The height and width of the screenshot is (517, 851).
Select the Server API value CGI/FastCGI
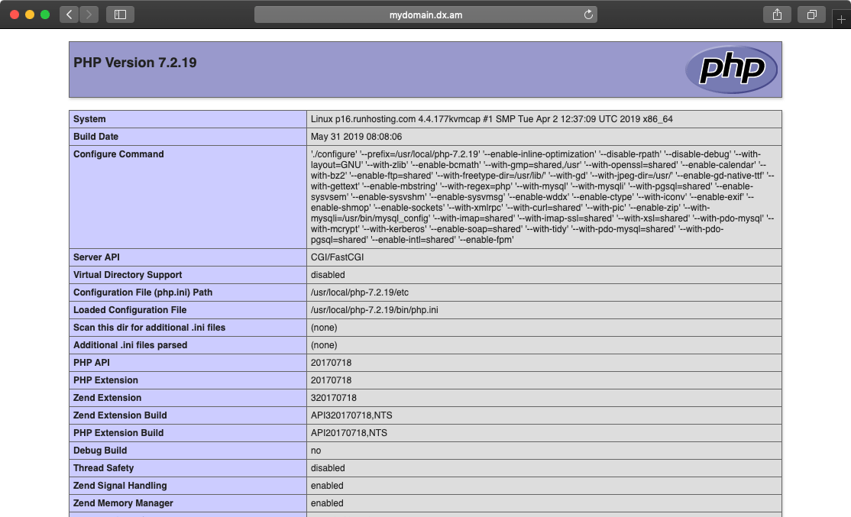pos(337,257)
